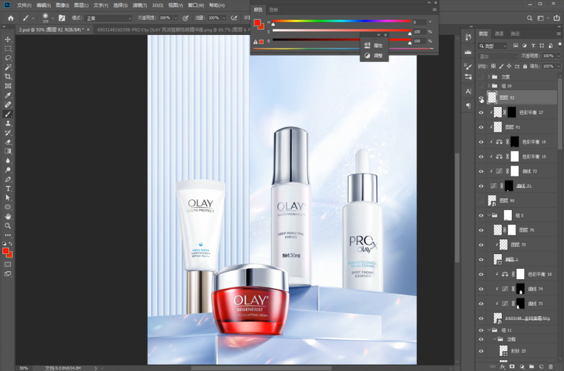Switch to the 路径 tab
This screenshot has width=564, height=371.
click(515, 34)
